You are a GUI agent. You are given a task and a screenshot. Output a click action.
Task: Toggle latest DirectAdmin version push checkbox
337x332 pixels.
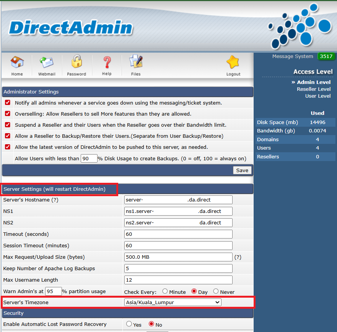[8, 147]
